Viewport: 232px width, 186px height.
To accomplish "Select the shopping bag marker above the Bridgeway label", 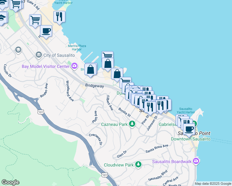I will click(117, 74).
